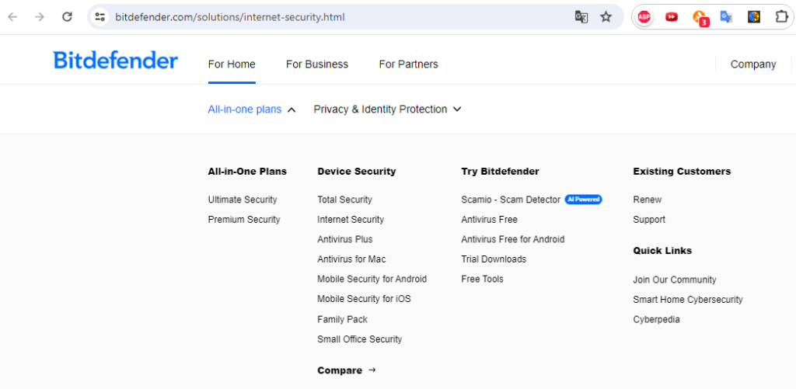Click the Device Security column heading

coord(356,172)
